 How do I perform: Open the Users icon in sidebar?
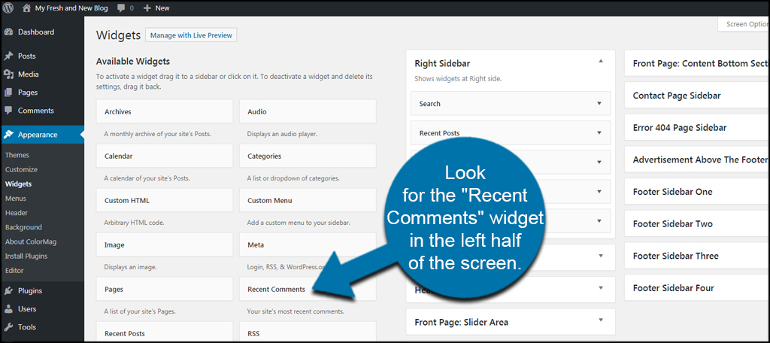[8, 309]
